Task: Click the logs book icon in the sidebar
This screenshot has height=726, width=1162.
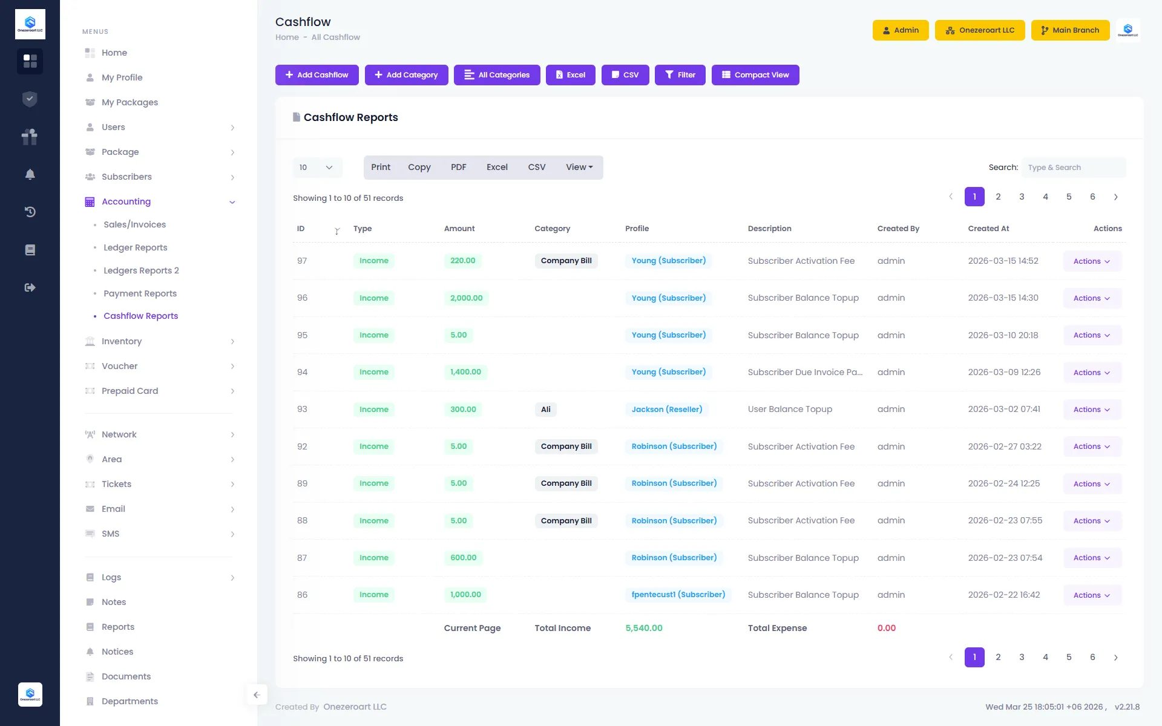Action: pos(30,249)
